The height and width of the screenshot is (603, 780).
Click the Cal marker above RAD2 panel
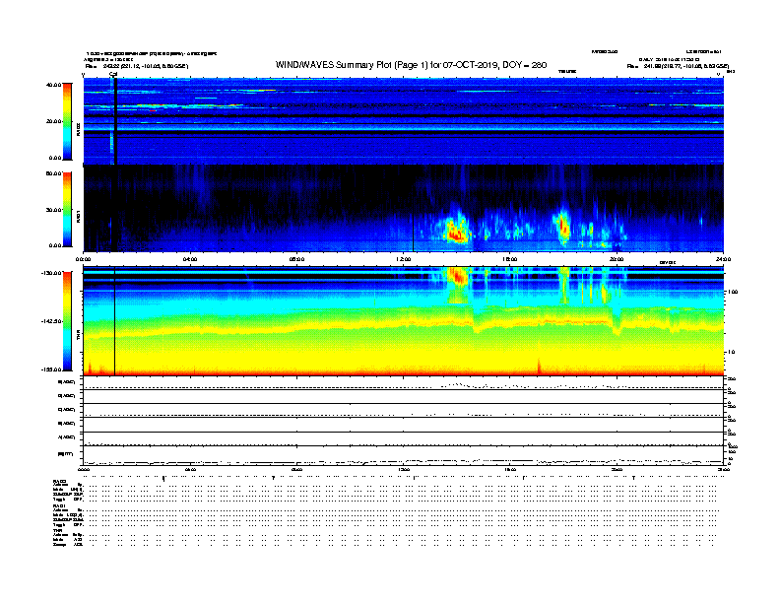click(113, 74)
